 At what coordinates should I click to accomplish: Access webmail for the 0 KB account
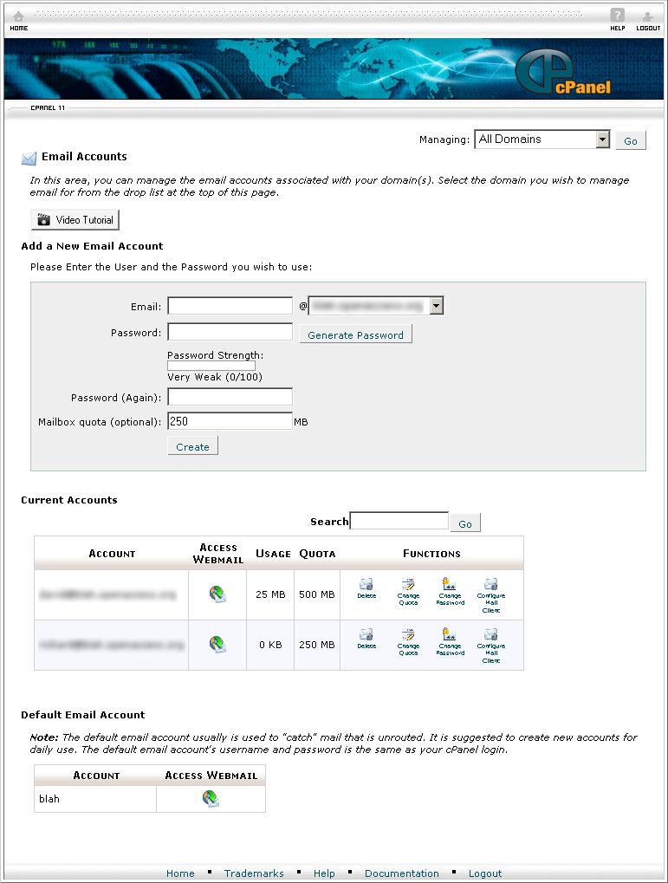(217, 644)
